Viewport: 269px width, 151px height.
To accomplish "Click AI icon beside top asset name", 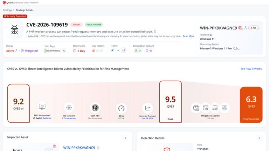I will pos(246,28).
